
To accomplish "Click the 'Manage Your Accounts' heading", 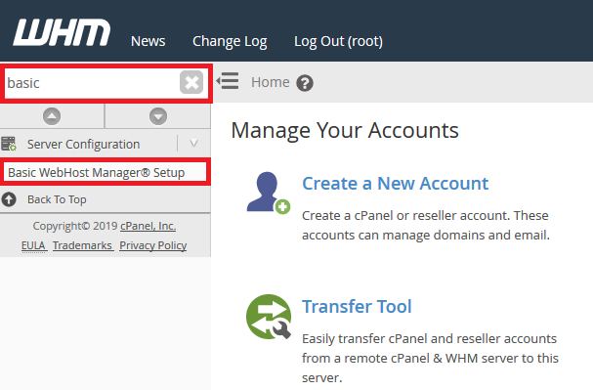I will [345, 131].
